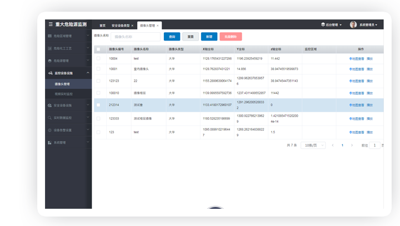This screenshot has height=226, width=400.
Task: Expand the 安全设备设施 menu chevron
Action: coord(88,104)
